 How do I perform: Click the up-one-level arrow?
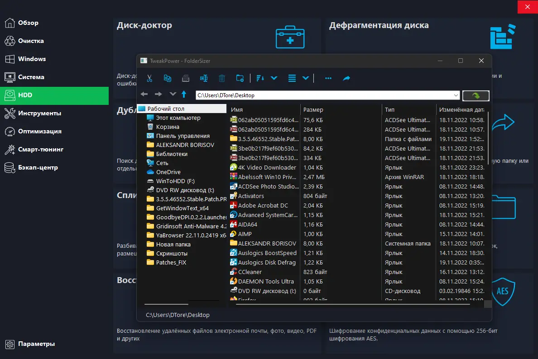[184, 95]
